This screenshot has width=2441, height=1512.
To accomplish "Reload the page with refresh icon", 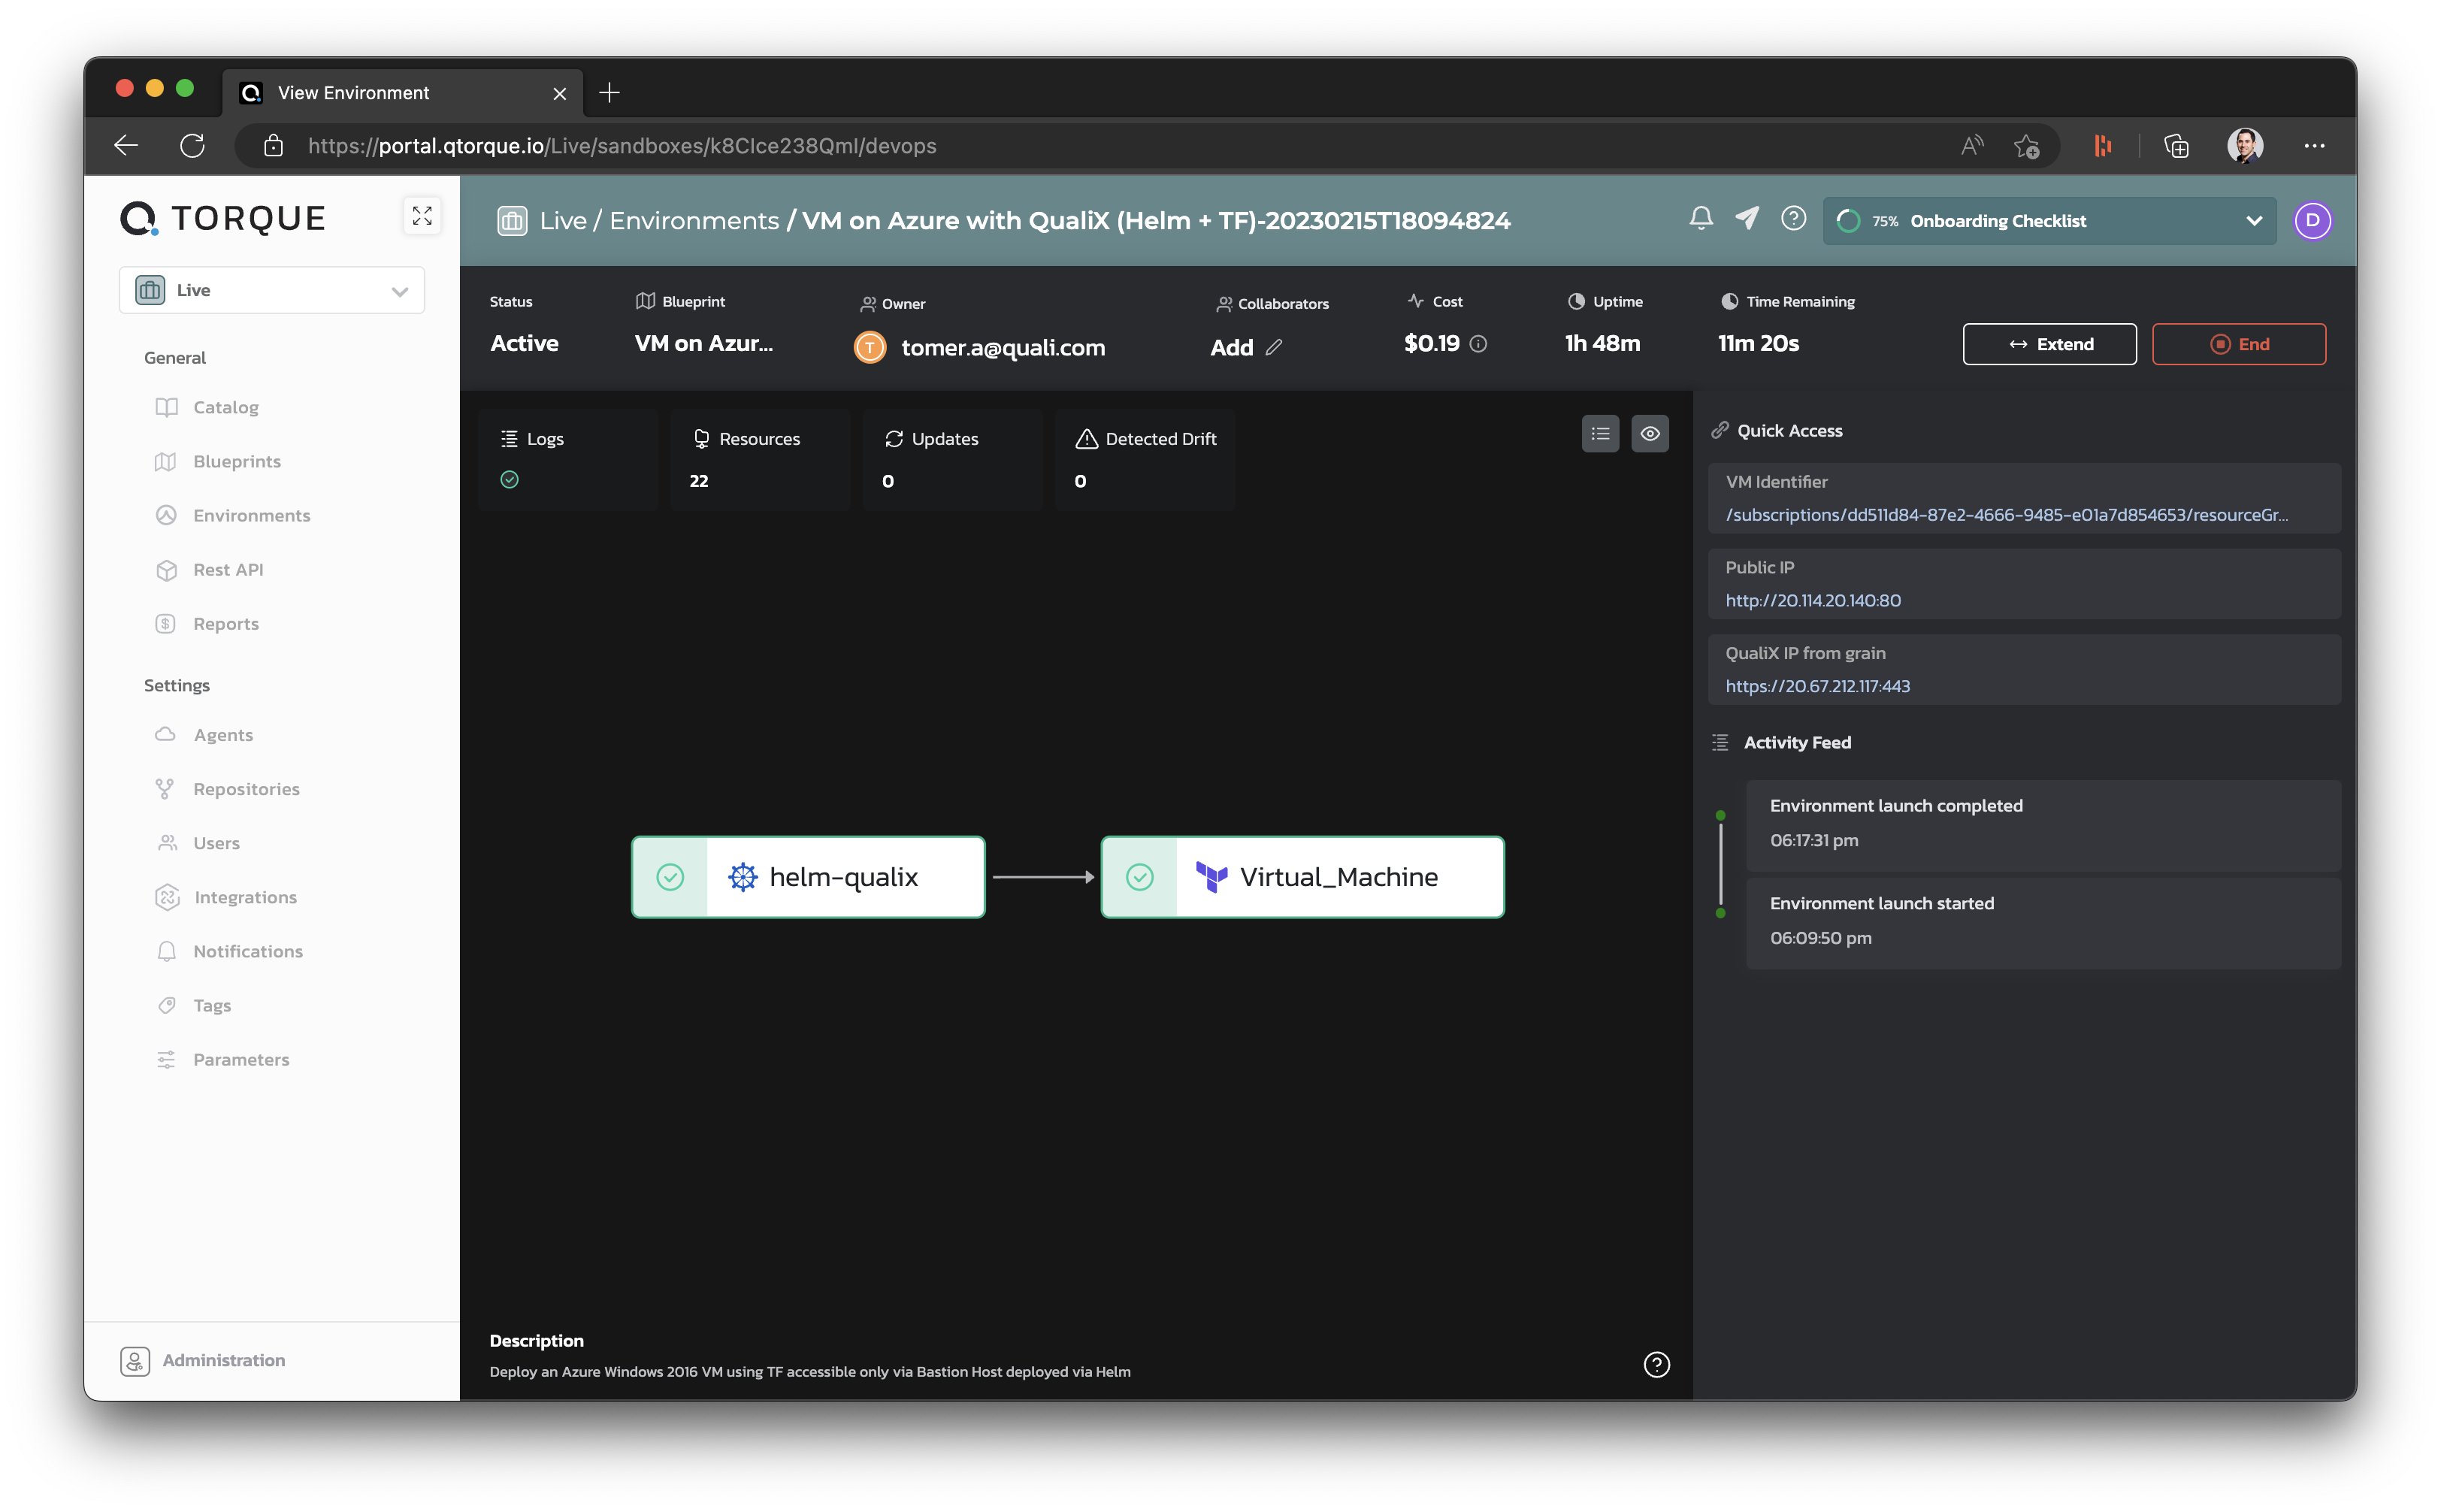I will click(193, 146).
